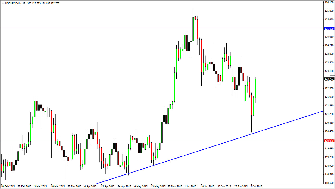The image size is (335, 189).
Task: Click the 121.929 open price in header
Action: click(28, 3)
